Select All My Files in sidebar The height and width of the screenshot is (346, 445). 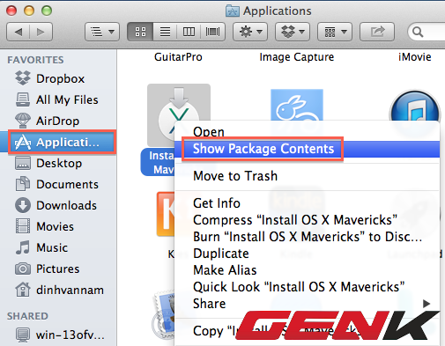[x=58, y=99]
